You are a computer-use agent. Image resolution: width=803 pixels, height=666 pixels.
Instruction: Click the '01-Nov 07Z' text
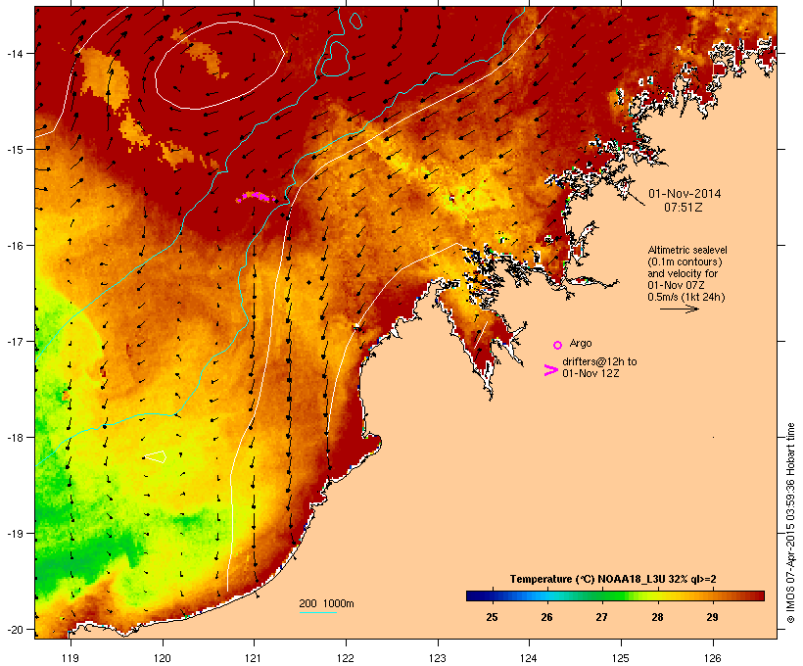[x=676, y=285]
